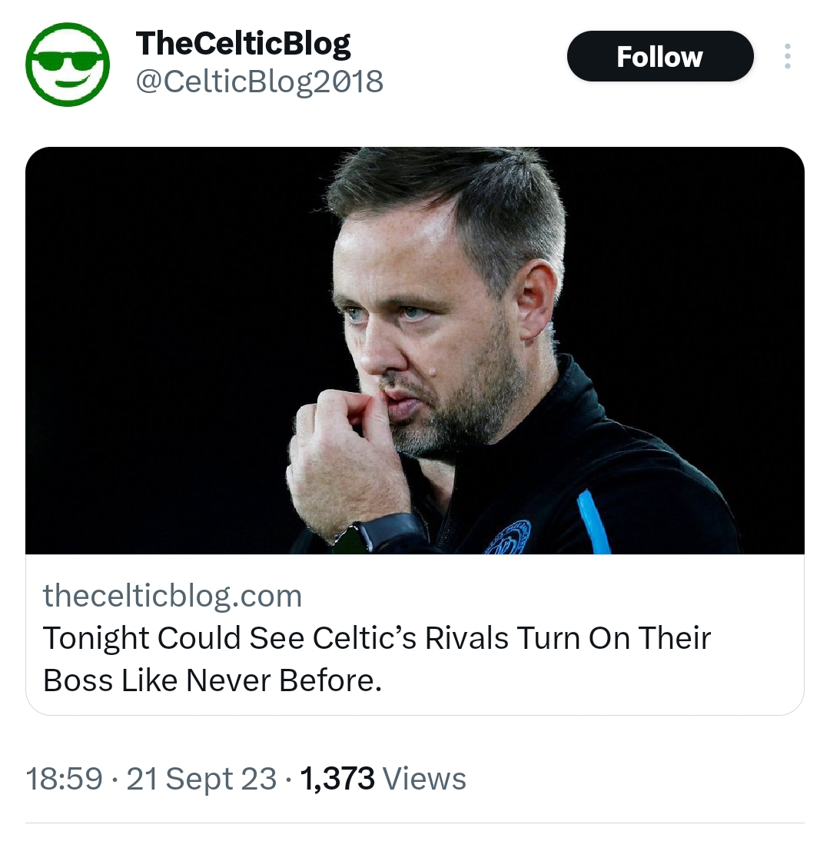Screen dimensions: 830x848
Task: Select the 'Boss Like Never Before.' headline line
Action: (x=212, y=680)
